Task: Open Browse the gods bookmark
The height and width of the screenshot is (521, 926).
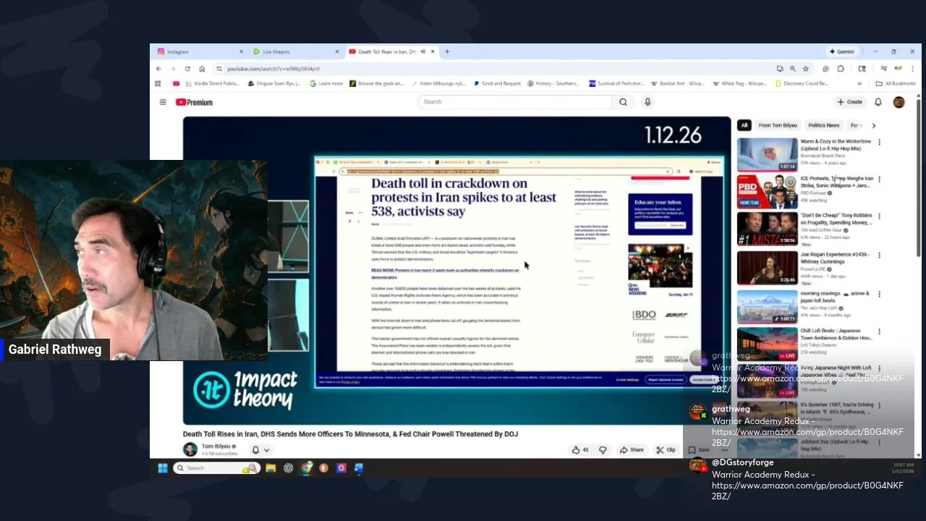Action: (377, 84)
